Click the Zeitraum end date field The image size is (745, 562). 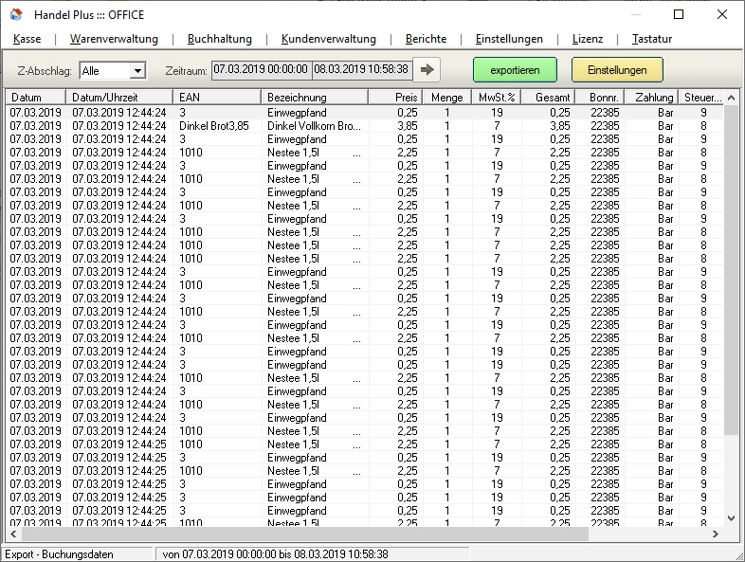coord(361,70)
